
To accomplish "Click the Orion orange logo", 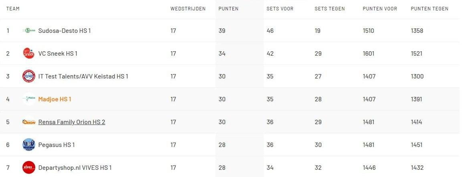I will 29,122.
